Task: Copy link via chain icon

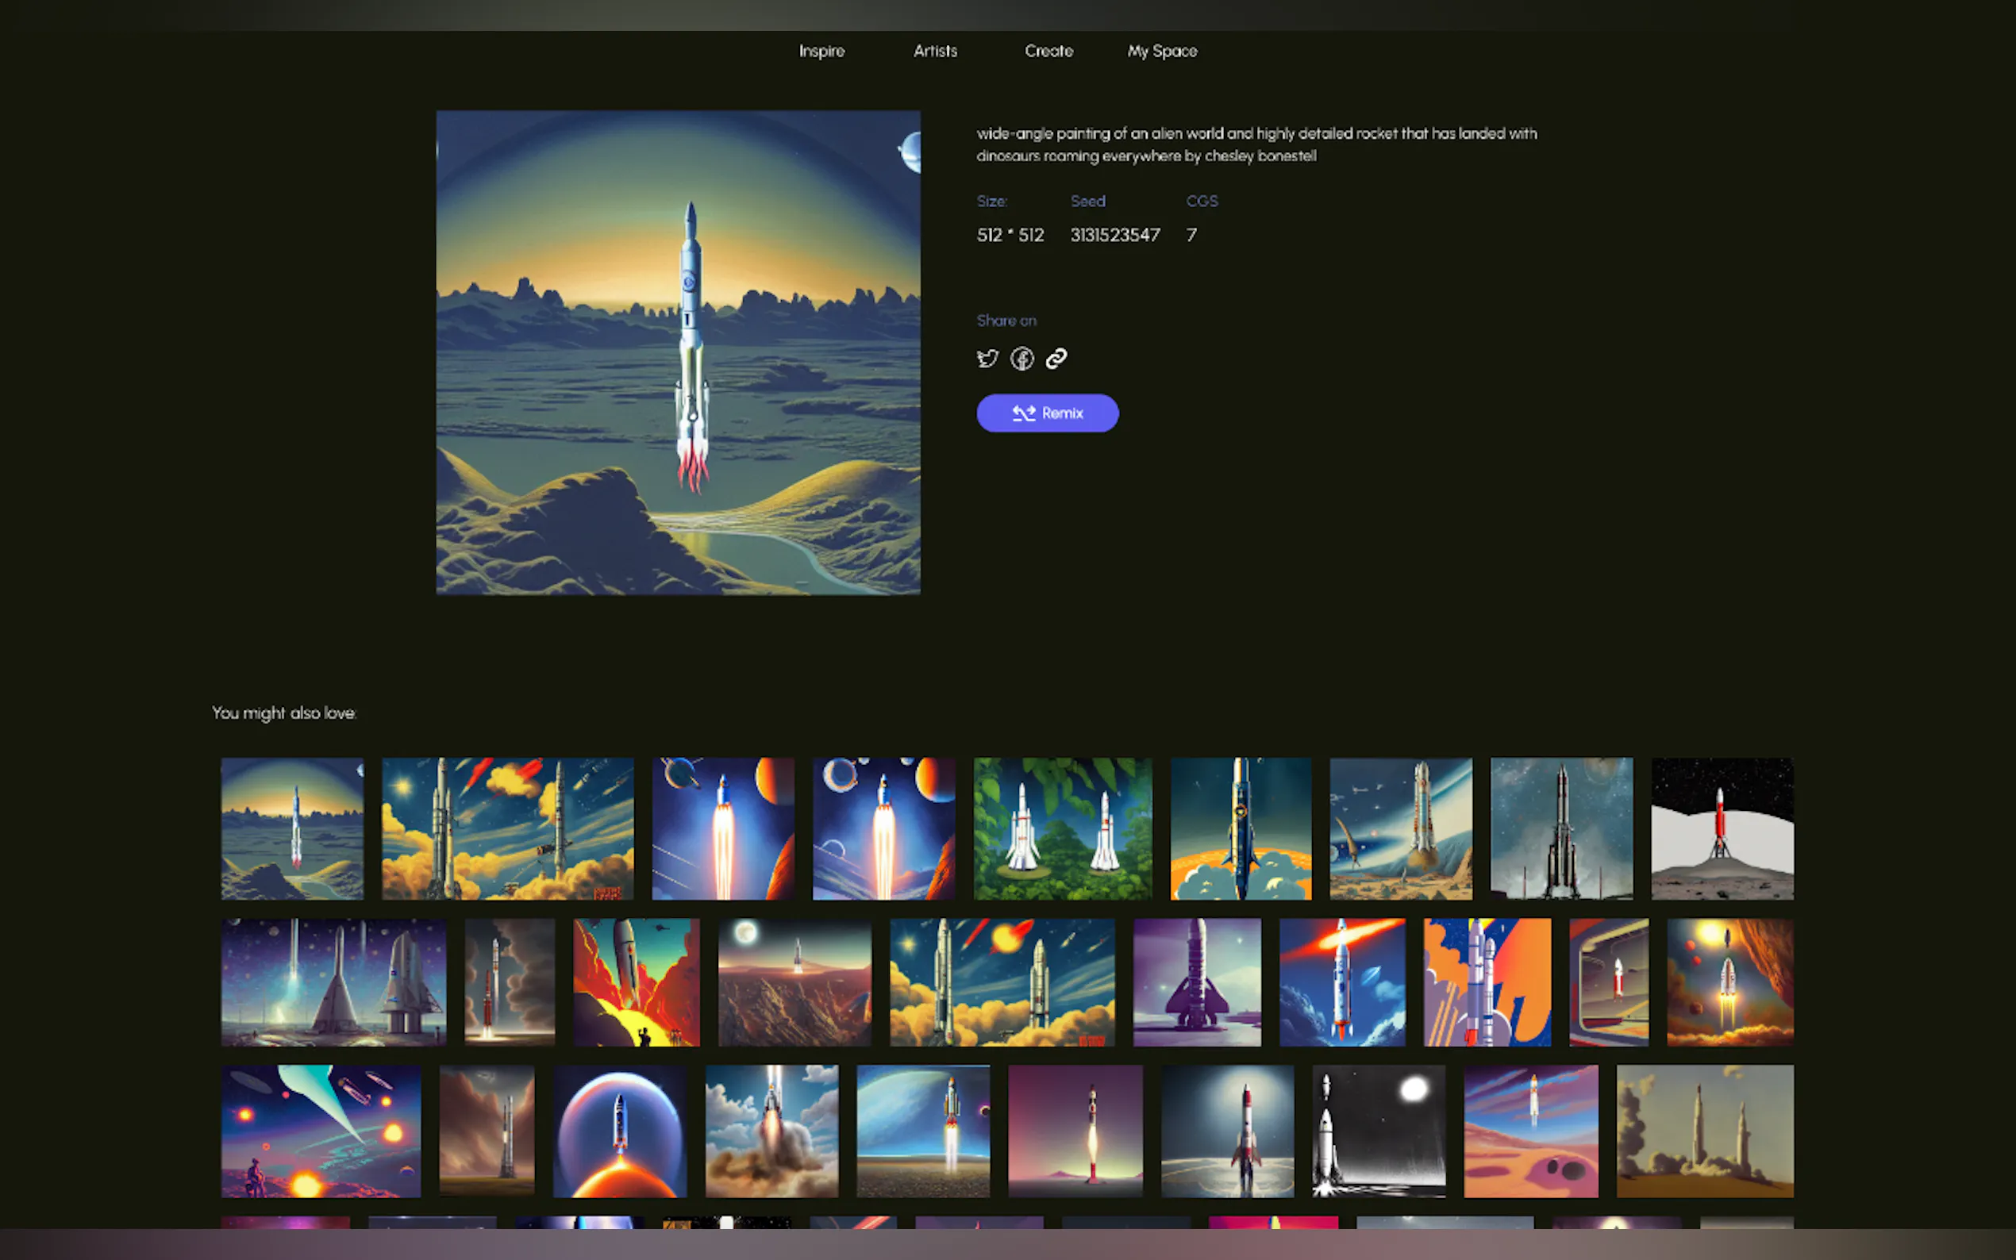Action: click(x=1056, y=359)
